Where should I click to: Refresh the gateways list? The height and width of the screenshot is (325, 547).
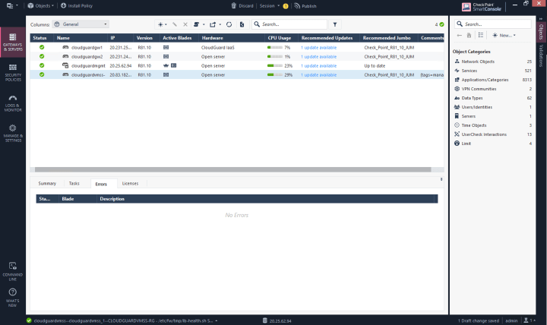[229, 24]
